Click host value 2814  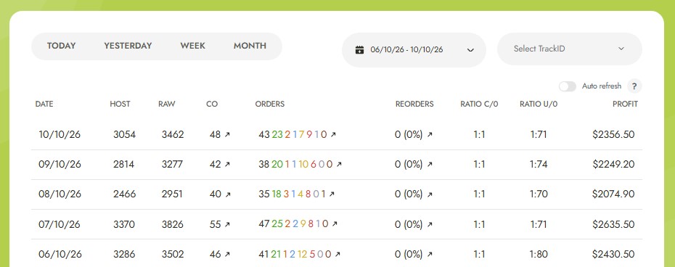tap(124, 165)
